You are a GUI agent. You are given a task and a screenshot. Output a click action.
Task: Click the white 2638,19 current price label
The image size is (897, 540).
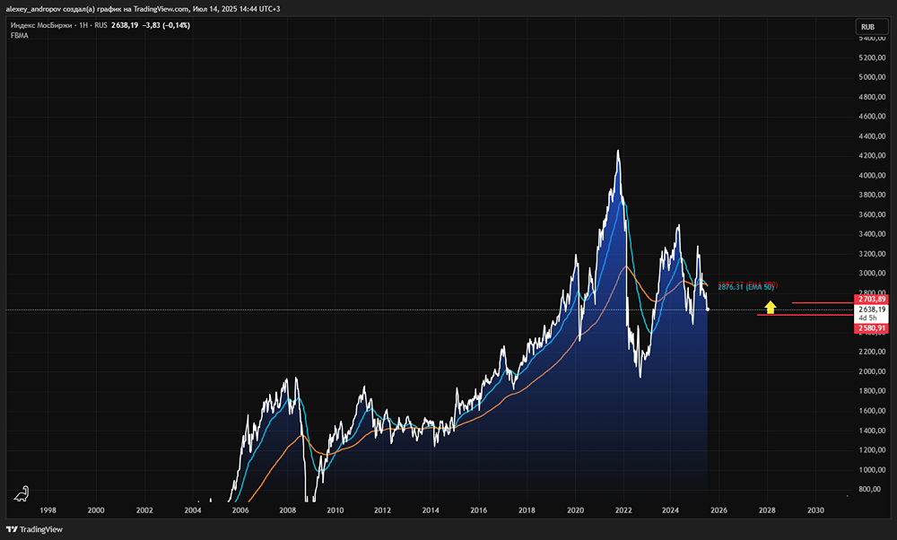coord(872,309)
